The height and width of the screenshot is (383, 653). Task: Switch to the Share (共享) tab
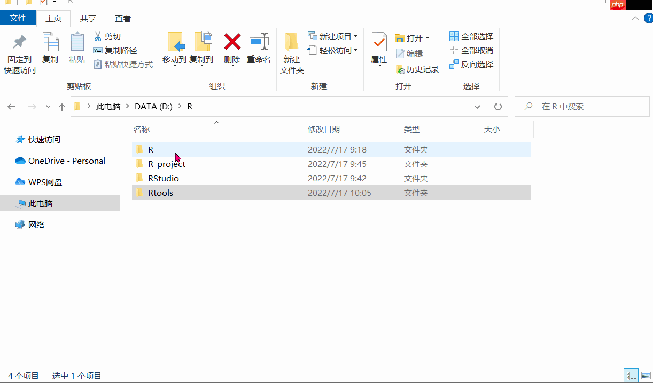coord(88,18)
